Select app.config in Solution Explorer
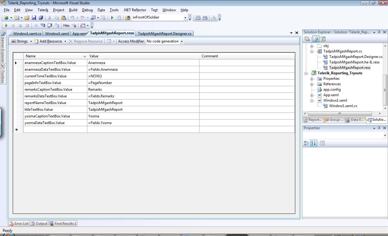 pos(332,89)
